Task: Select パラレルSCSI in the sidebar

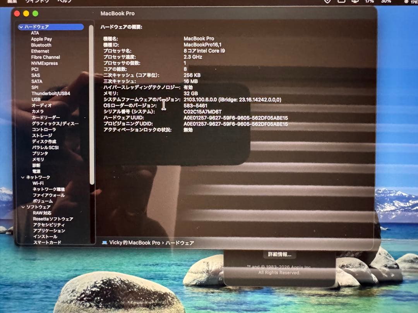Action: [45, 148]
